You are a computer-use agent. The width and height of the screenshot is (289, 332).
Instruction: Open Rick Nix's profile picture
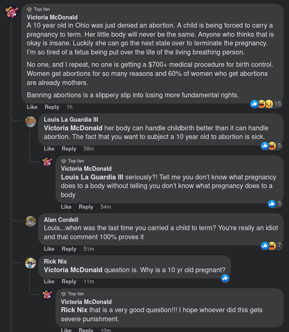point(30,263)
